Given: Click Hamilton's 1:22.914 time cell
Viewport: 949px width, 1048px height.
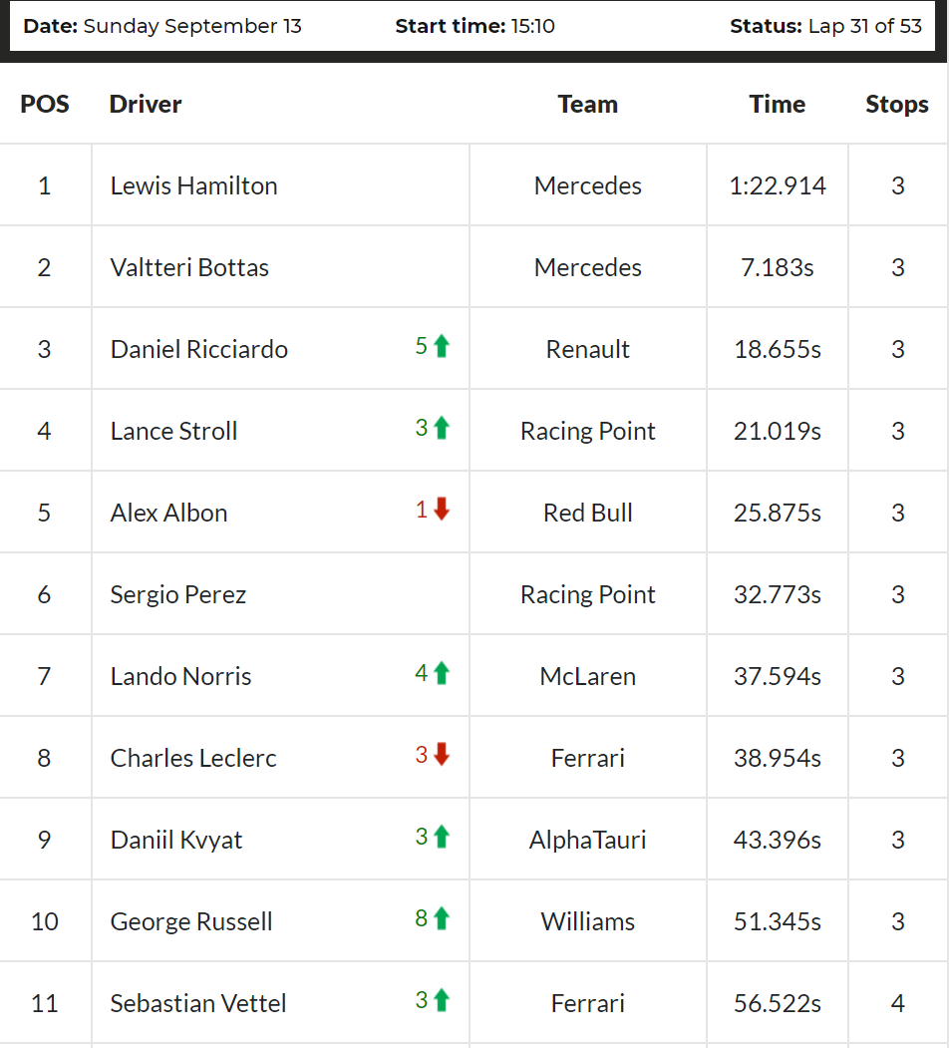Looking at the screenshot, I should point(778,185).
